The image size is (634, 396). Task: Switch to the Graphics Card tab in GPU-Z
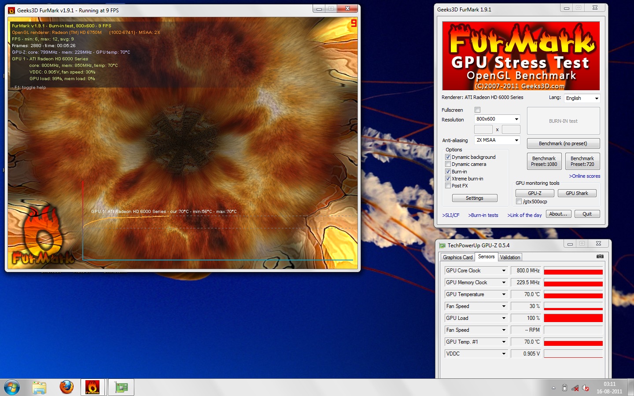457,257
